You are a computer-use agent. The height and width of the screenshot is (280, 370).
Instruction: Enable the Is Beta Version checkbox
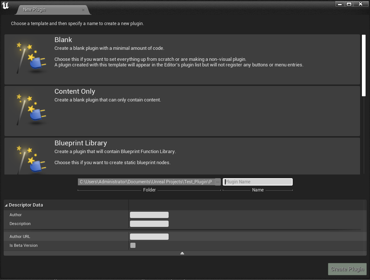coord(133,245)
